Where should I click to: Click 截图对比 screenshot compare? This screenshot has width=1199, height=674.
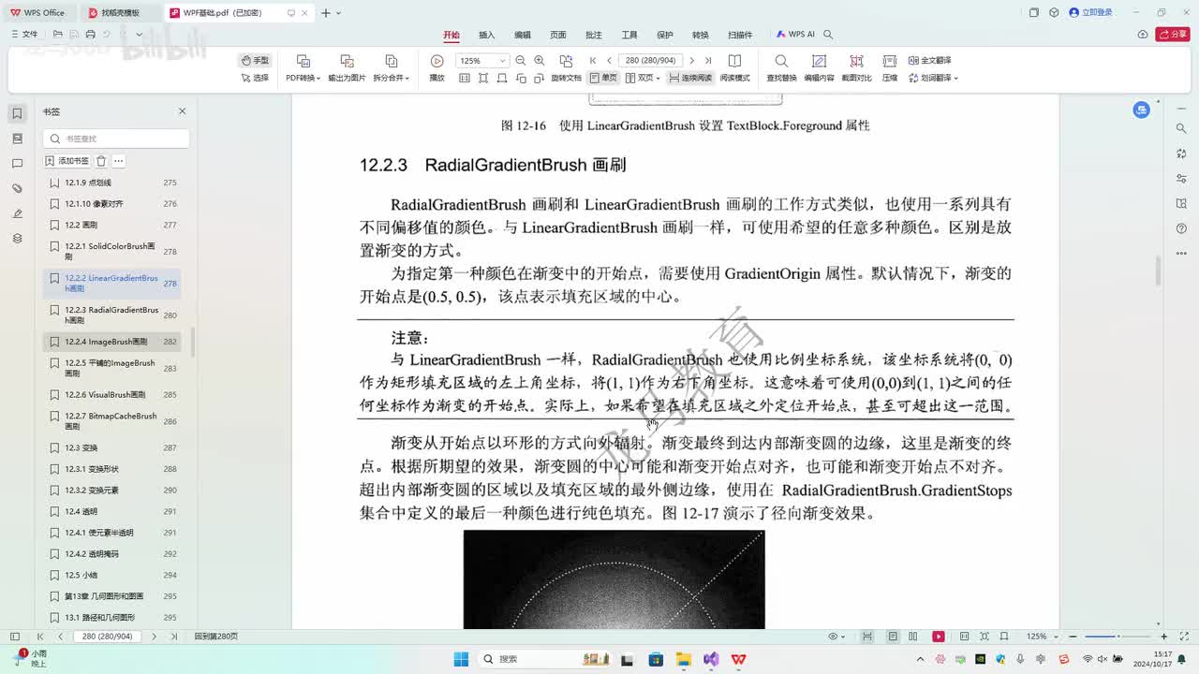[x=856, y=68]
